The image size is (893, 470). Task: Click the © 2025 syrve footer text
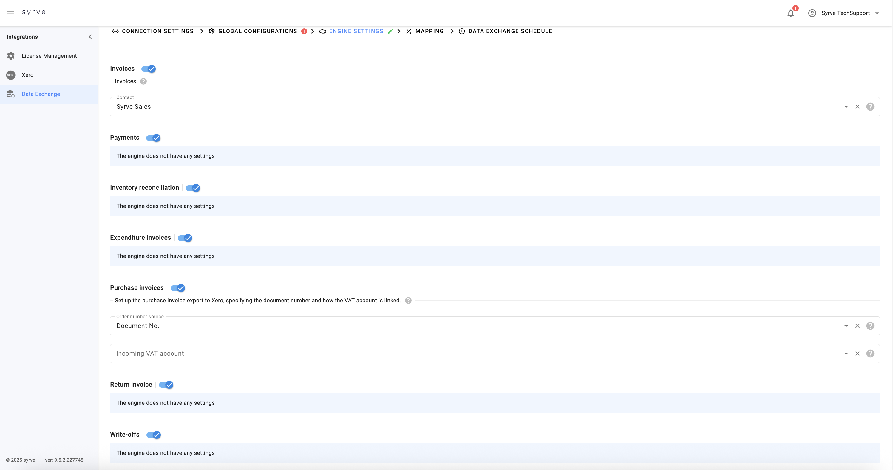(x=21, y=460)
